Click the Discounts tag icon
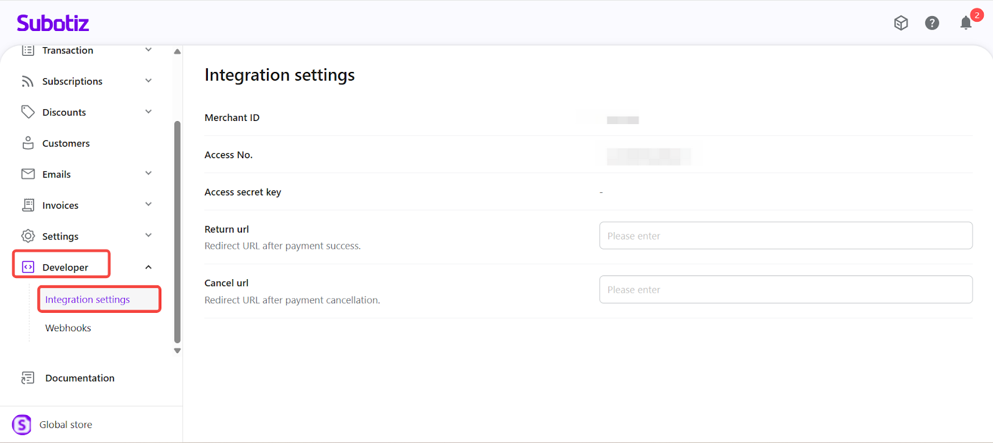This screenshot has height=443, width=993. click(x=28, y=112)
